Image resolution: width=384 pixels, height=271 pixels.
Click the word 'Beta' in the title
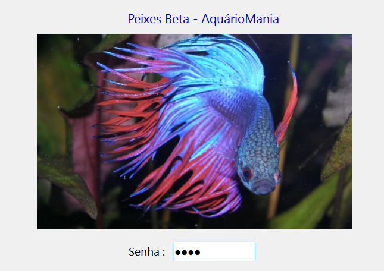pos(177,19)
